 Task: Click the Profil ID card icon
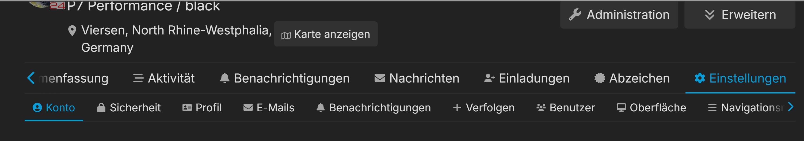(x=187, y=108)
